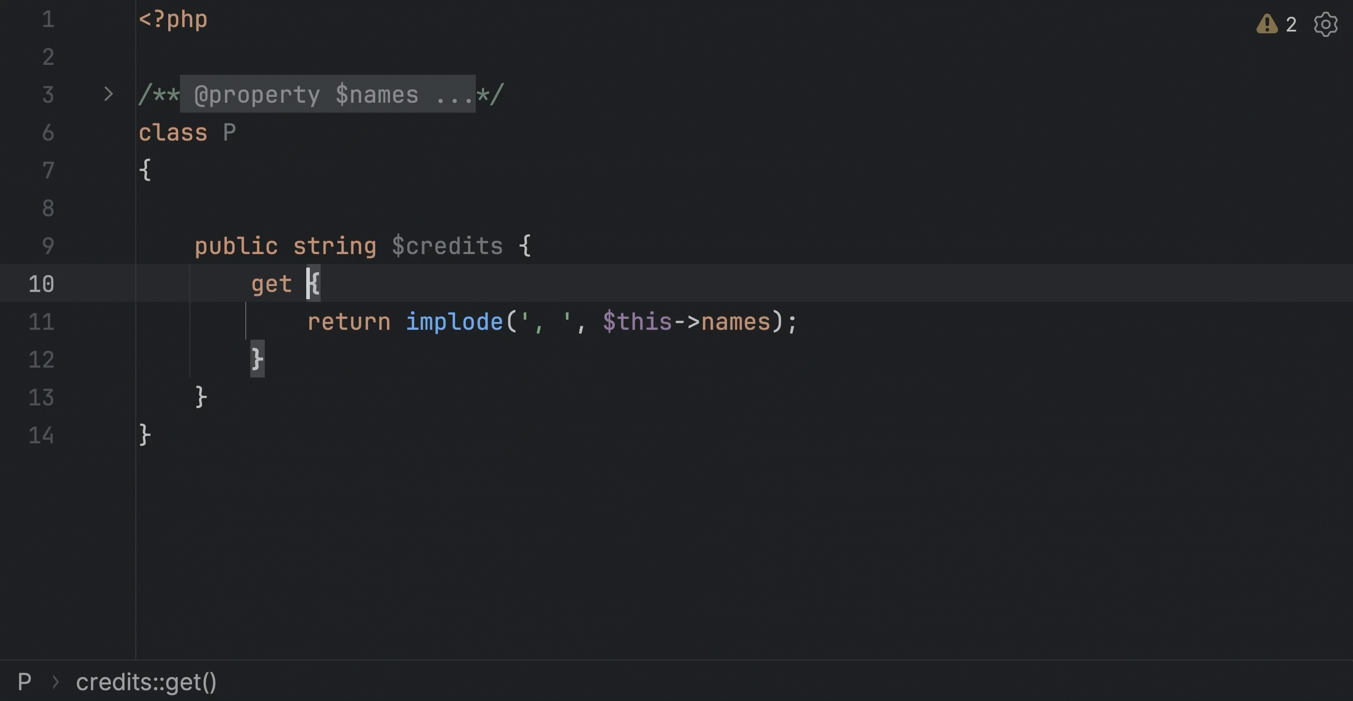
Task: Click the class name P declaration
Action: (230, 133)
